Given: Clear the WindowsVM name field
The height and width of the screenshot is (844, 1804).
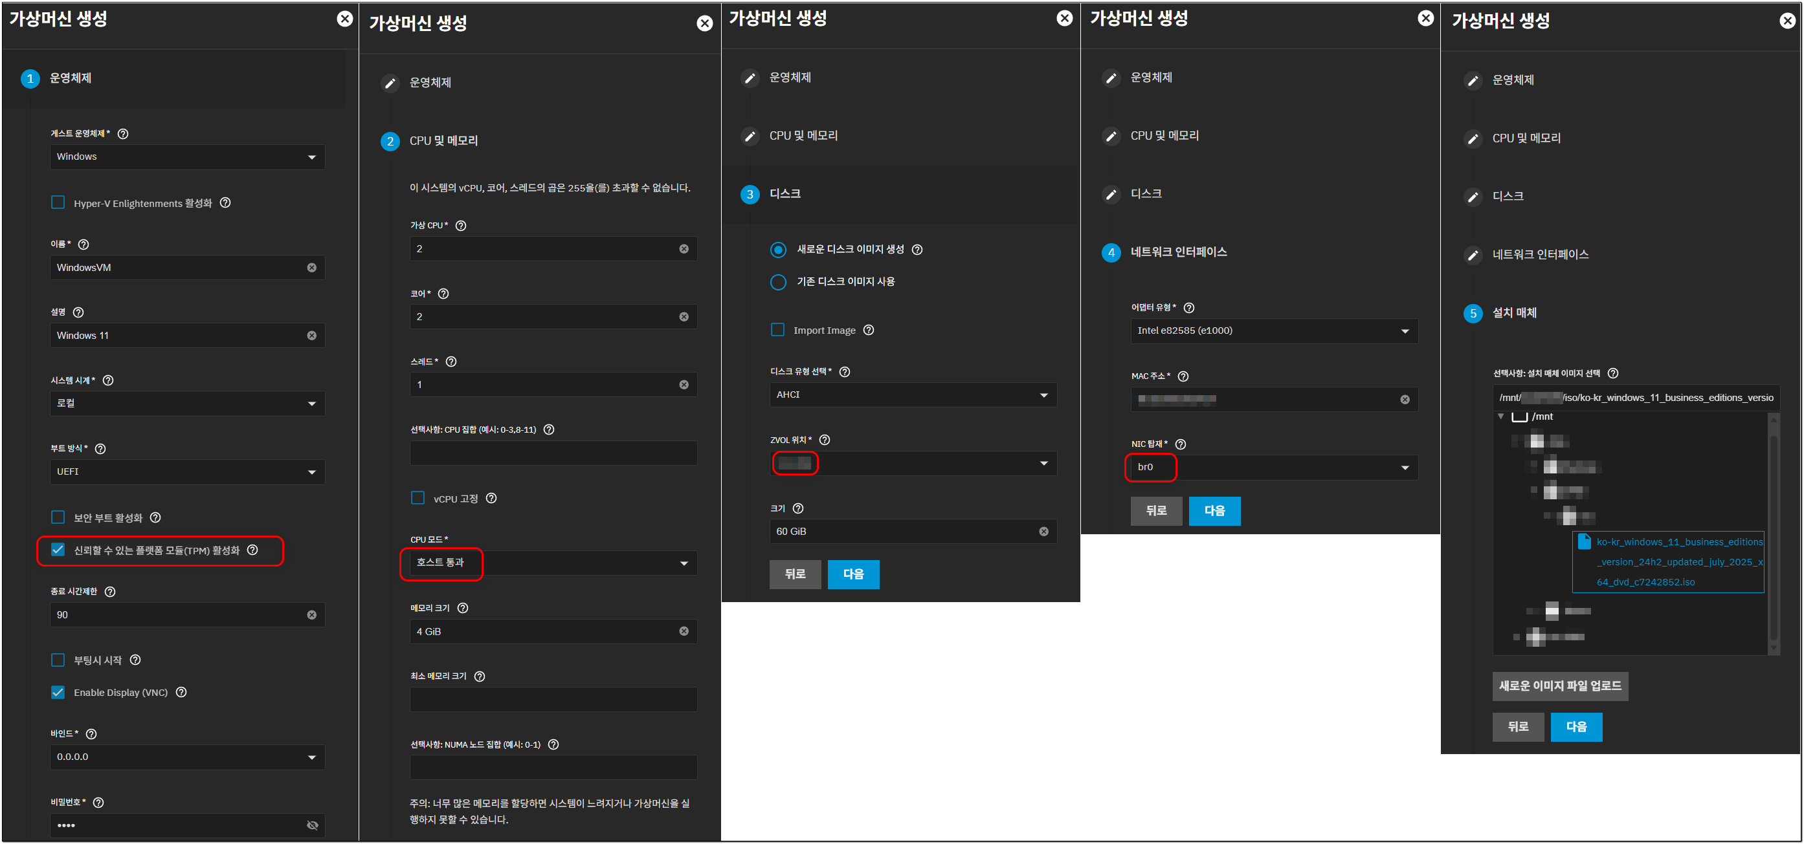Looking at the screenshot, I should point(311,267).
